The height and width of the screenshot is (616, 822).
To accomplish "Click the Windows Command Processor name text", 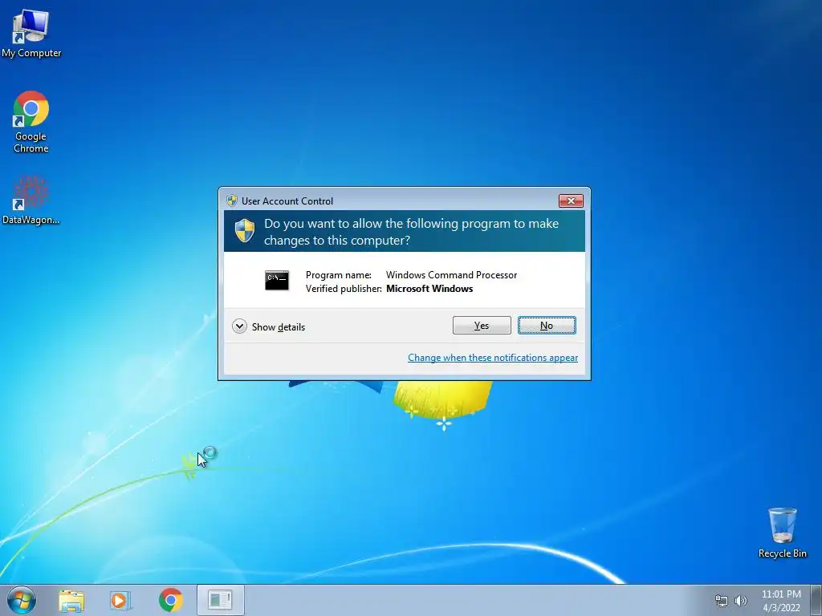I will (x=451, y=275).
